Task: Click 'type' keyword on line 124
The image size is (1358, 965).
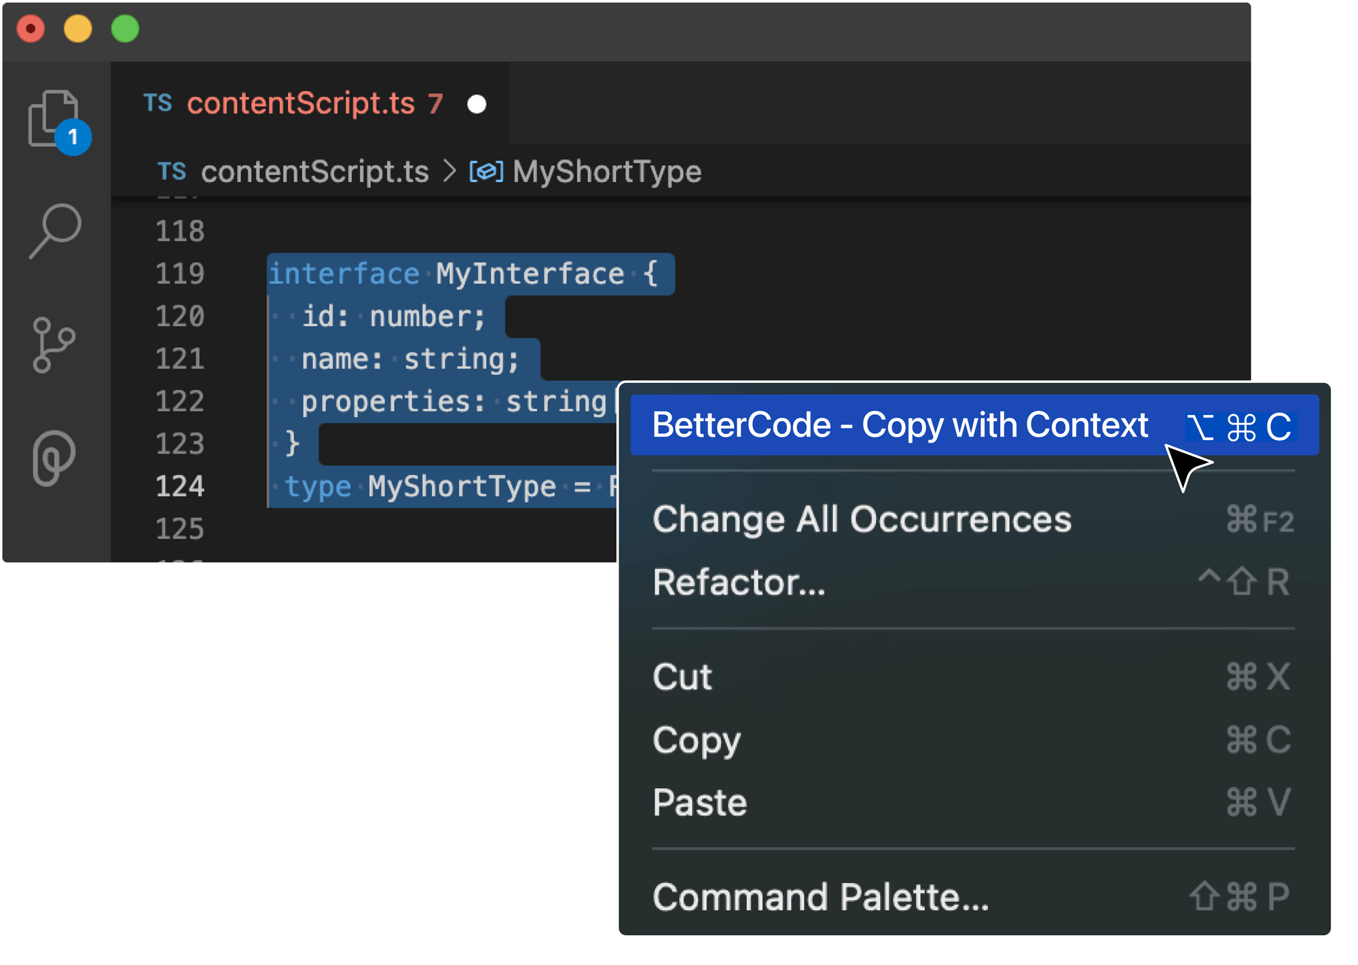Action: tap(318, 486)
